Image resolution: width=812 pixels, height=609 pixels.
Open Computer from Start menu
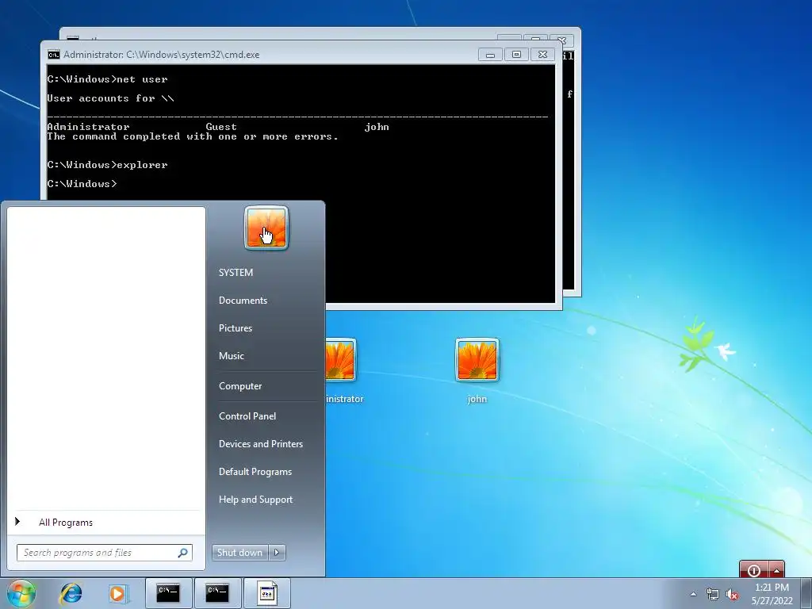pyautogui.click(x=239, y=386)
